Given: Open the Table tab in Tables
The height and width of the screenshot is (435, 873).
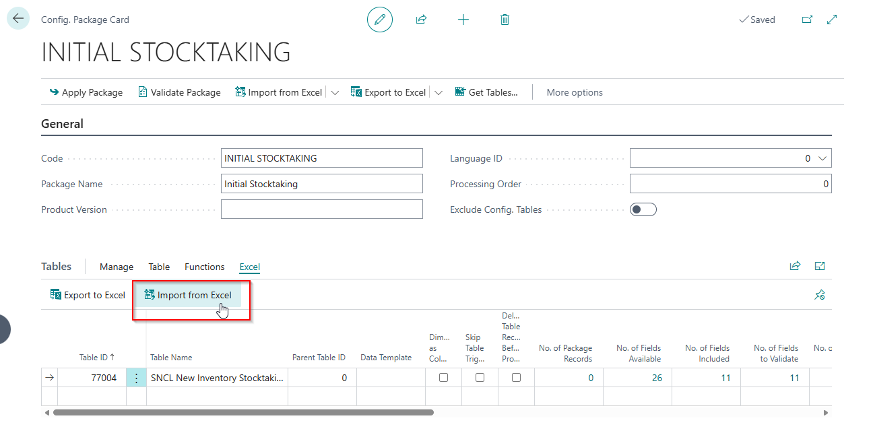Looking at the screenshot, I should click(x=159, y=267).
